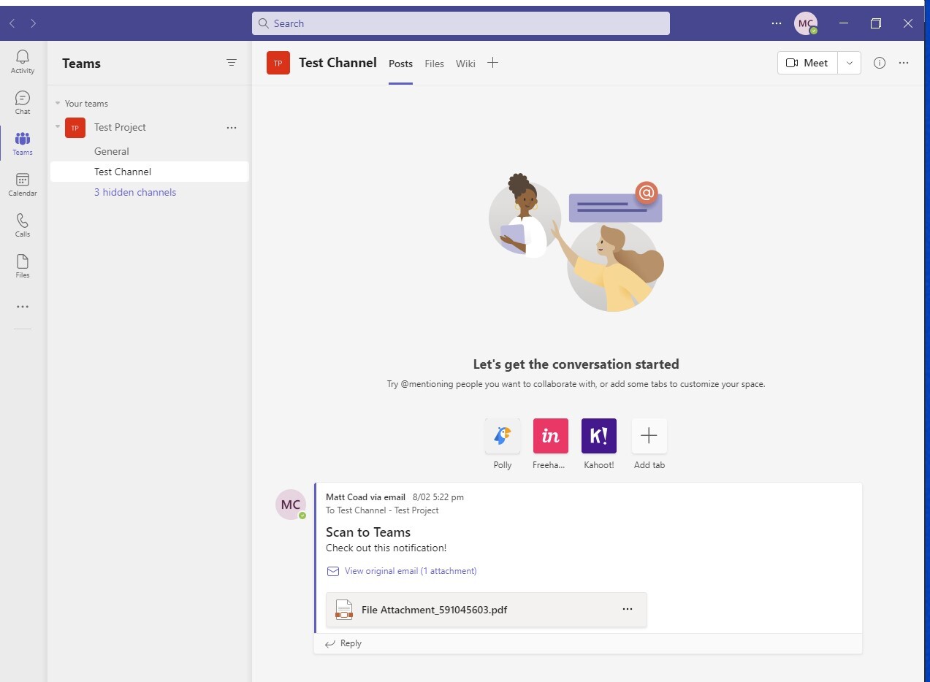930x682 pixels.
Task: Click the filter teams icon
Action: point(232,63)
